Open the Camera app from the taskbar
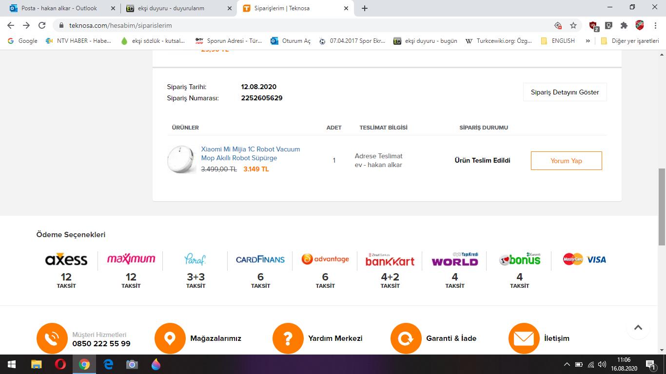 click(132, 364)
